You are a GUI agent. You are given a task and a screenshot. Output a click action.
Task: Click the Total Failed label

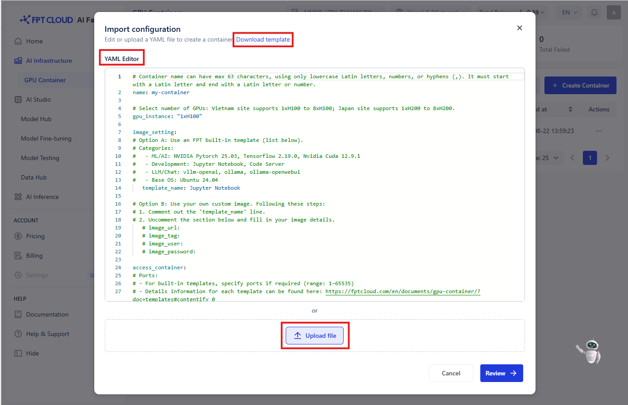(x=555, y=50)
